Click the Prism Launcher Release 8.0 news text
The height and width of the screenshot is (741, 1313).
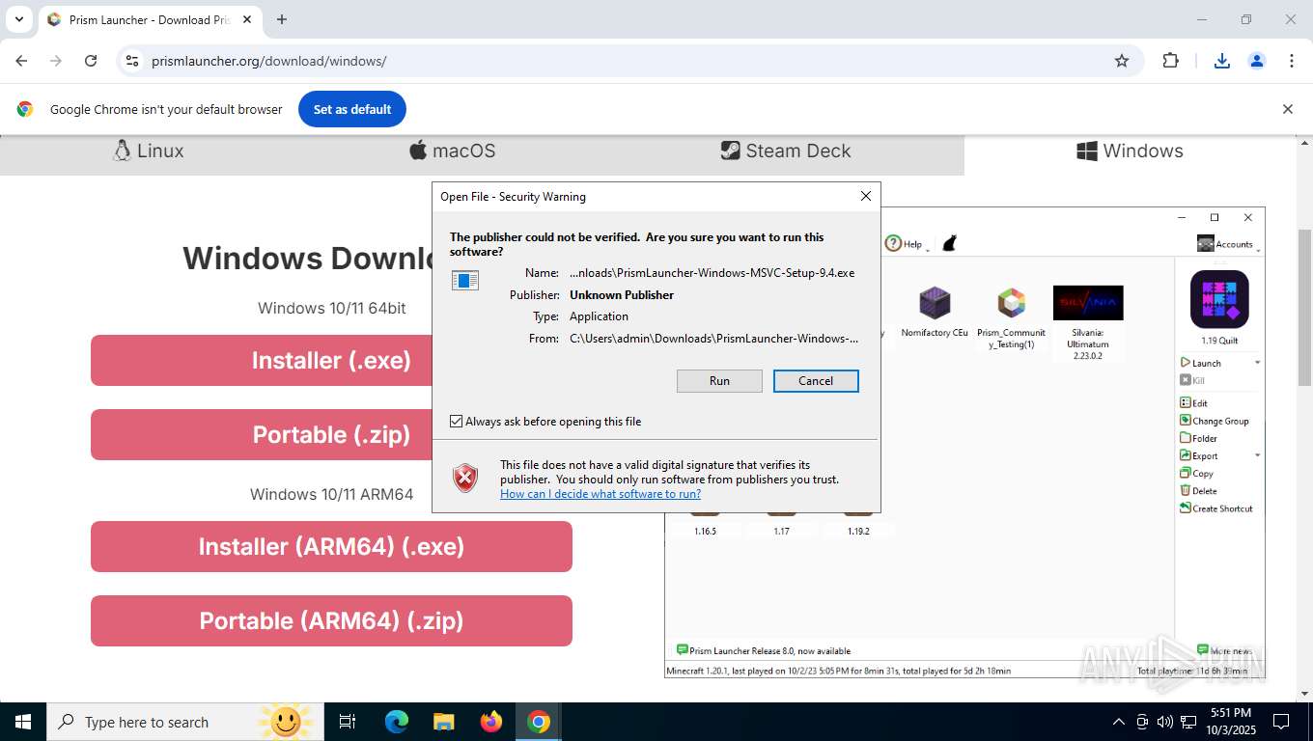click(x=769, y=651)
